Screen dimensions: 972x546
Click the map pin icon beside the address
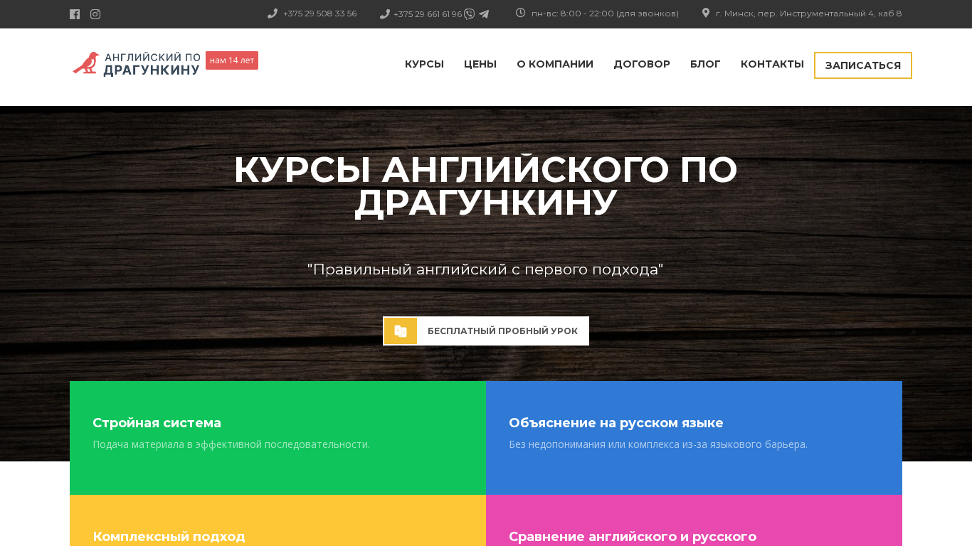(706, 13)
